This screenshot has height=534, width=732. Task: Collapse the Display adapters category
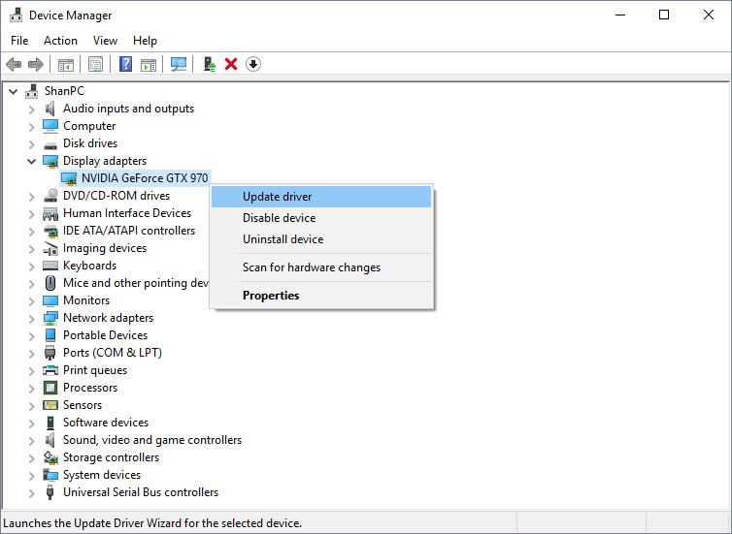click(x=31, y=161)
